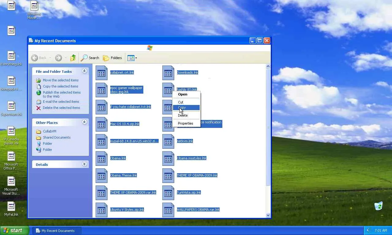
Task: Open the Back history dropdown arrow
Action: [50, 58]
